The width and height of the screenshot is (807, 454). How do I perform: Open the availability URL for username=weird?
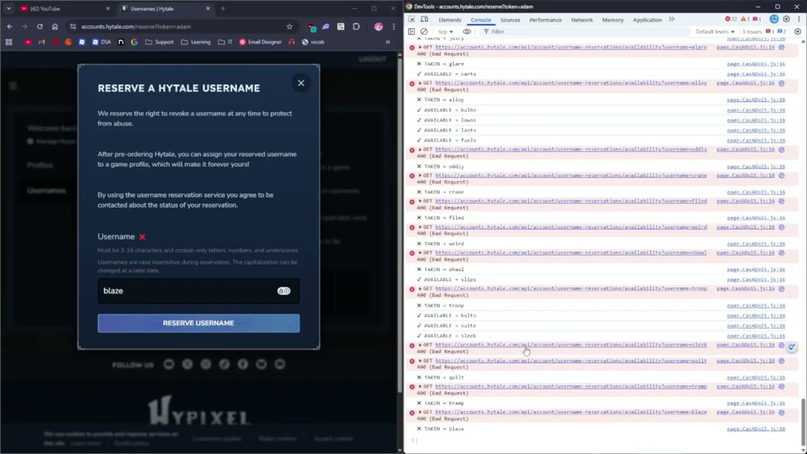(571, 227)
